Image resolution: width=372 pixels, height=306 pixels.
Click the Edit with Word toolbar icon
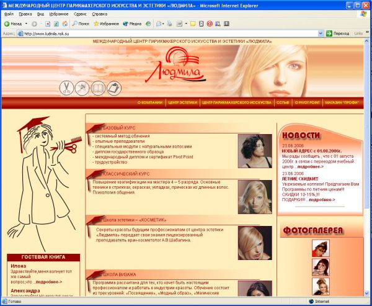(179, 24)
